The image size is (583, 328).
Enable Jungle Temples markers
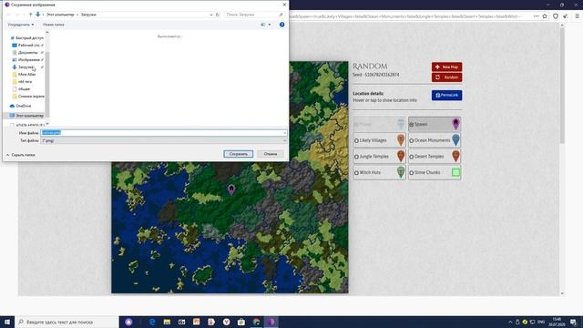coord(356,157)
